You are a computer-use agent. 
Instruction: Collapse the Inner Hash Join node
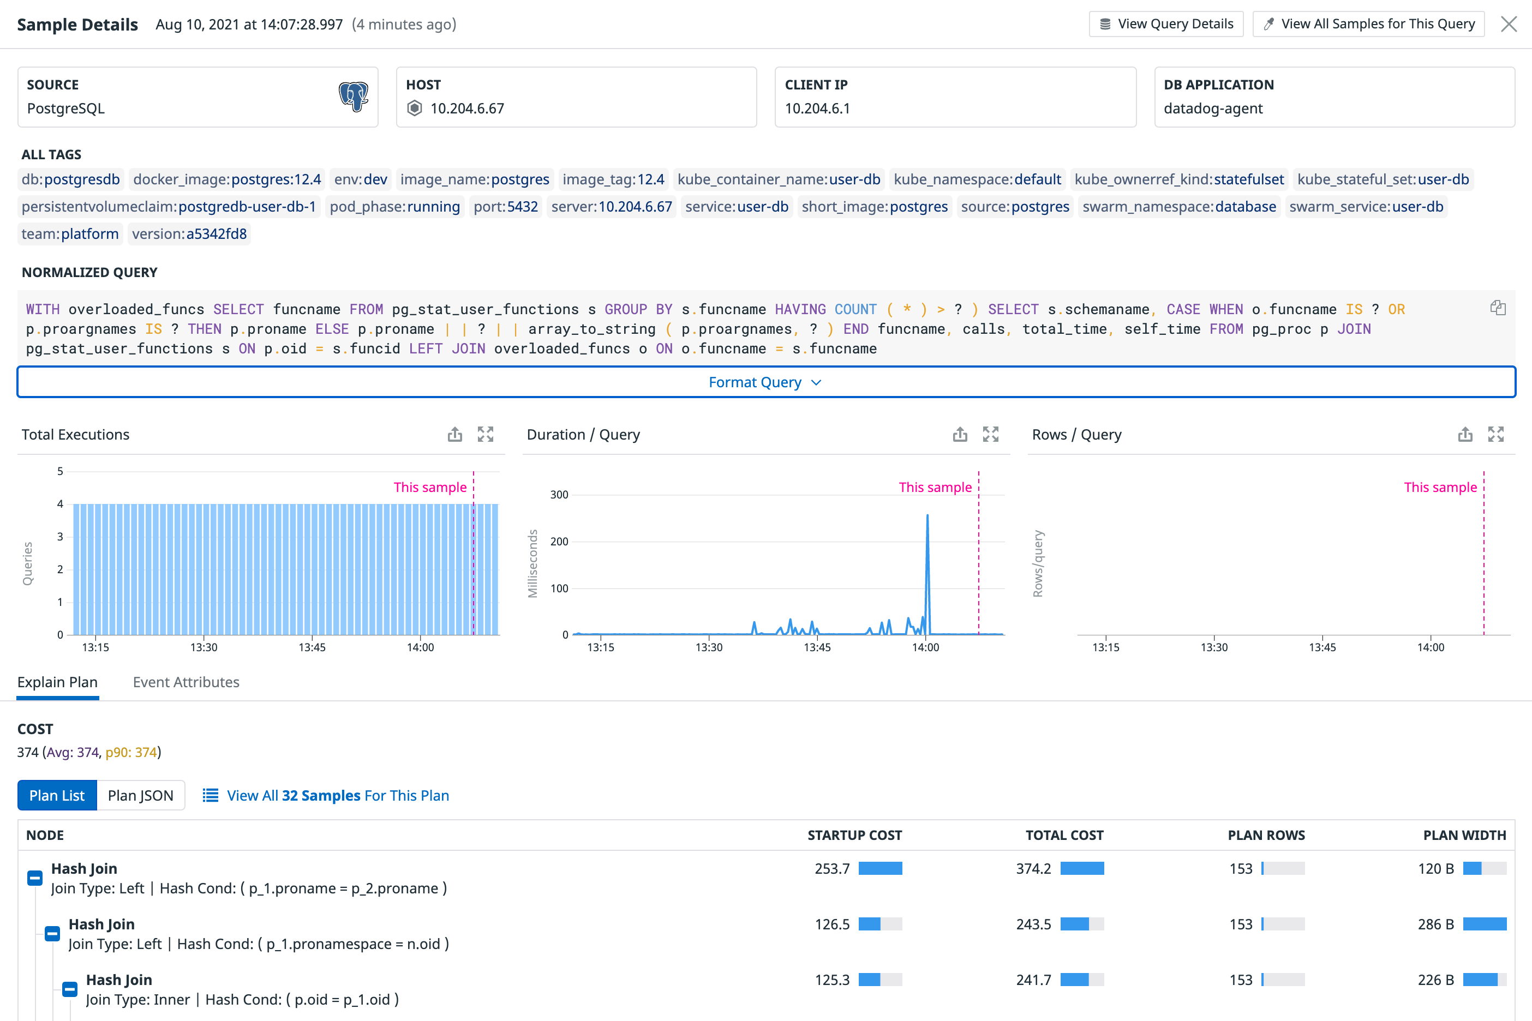coord(70,989)
